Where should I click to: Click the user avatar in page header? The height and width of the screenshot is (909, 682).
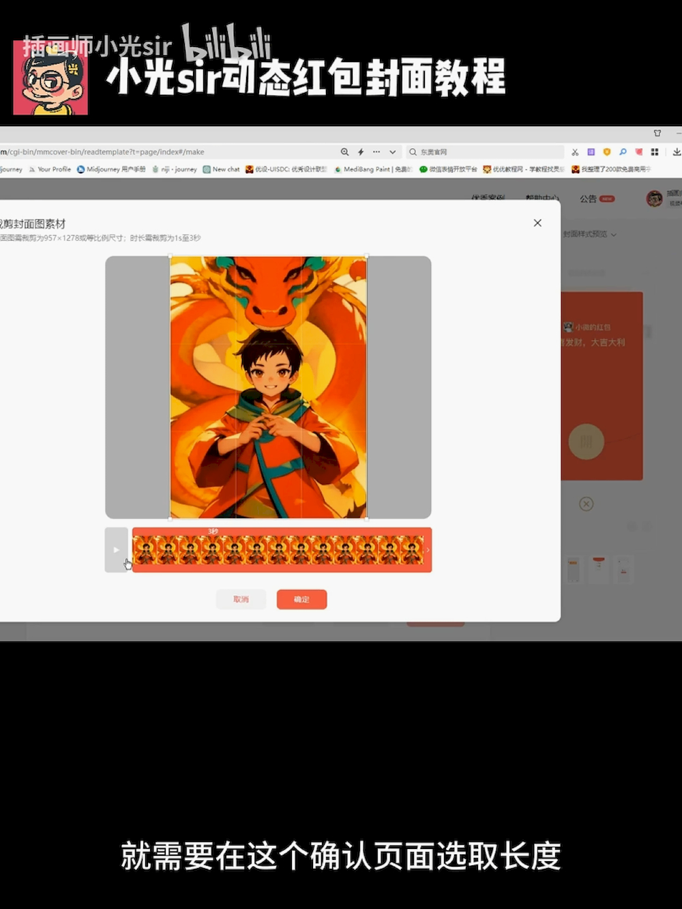pyautogui.click(x=655, y=199)
